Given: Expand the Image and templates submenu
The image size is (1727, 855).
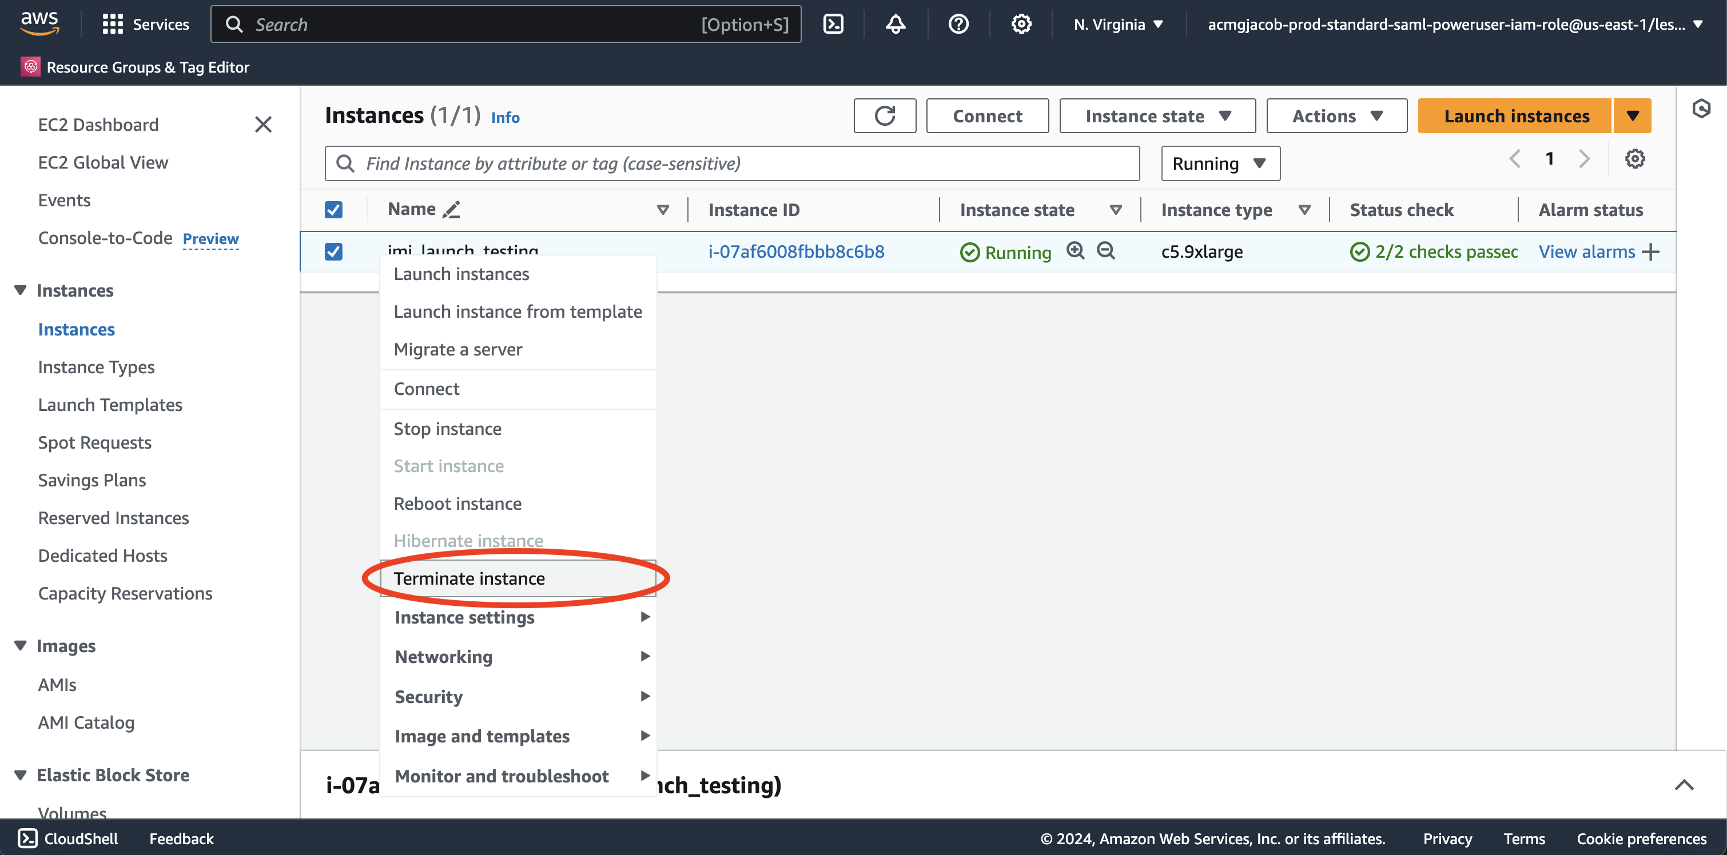Looking at the screenshot, I should pyautogui.click(x=518, y=736).
